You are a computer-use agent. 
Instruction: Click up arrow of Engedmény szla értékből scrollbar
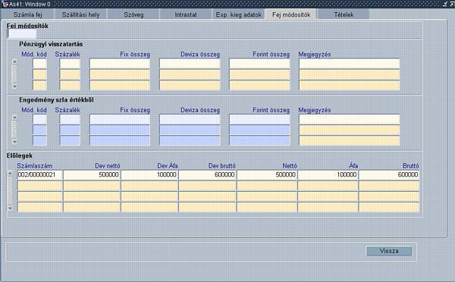coord(14,117)
